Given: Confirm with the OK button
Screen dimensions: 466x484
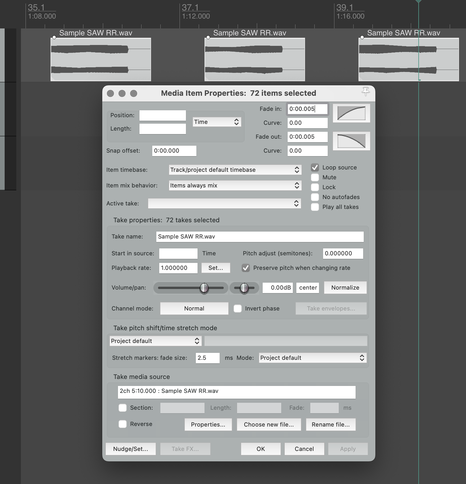Looking at the screenshot, I should [x=261, y=449].
